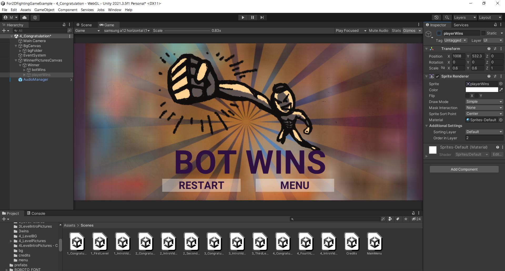Expand the botWins hierarchy item
This screenshot has height=271, width=505.
click(24, 70)
